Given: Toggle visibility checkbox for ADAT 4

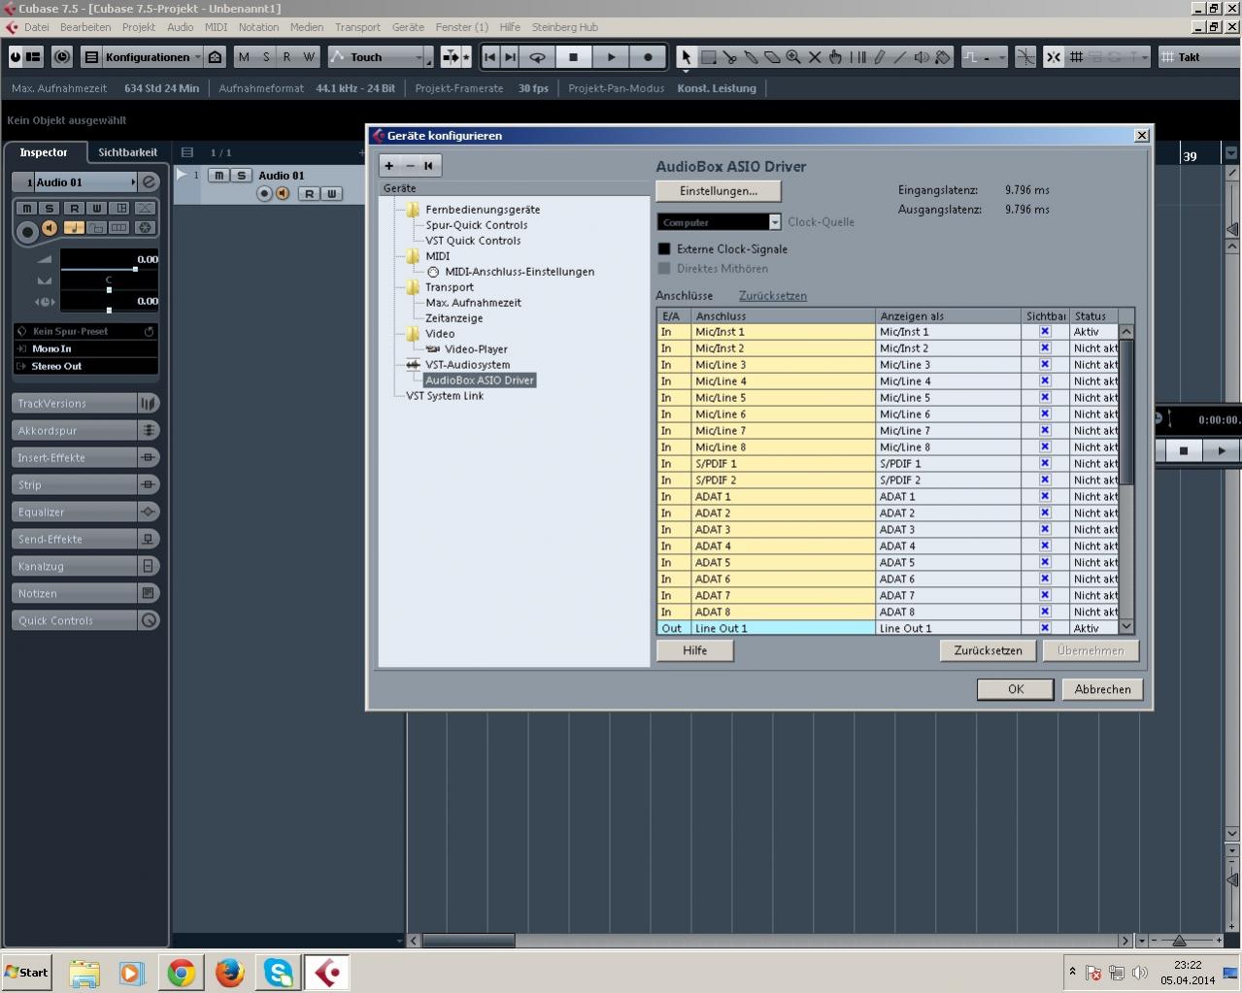Looking at the screenshot, I should (x=1045, y=546).
